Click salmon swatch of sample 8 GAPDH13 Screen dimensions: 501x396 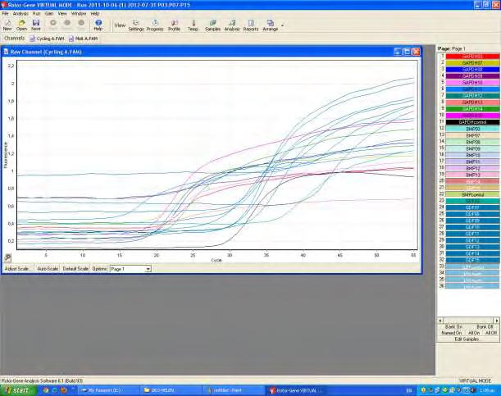tap(472, 102)
